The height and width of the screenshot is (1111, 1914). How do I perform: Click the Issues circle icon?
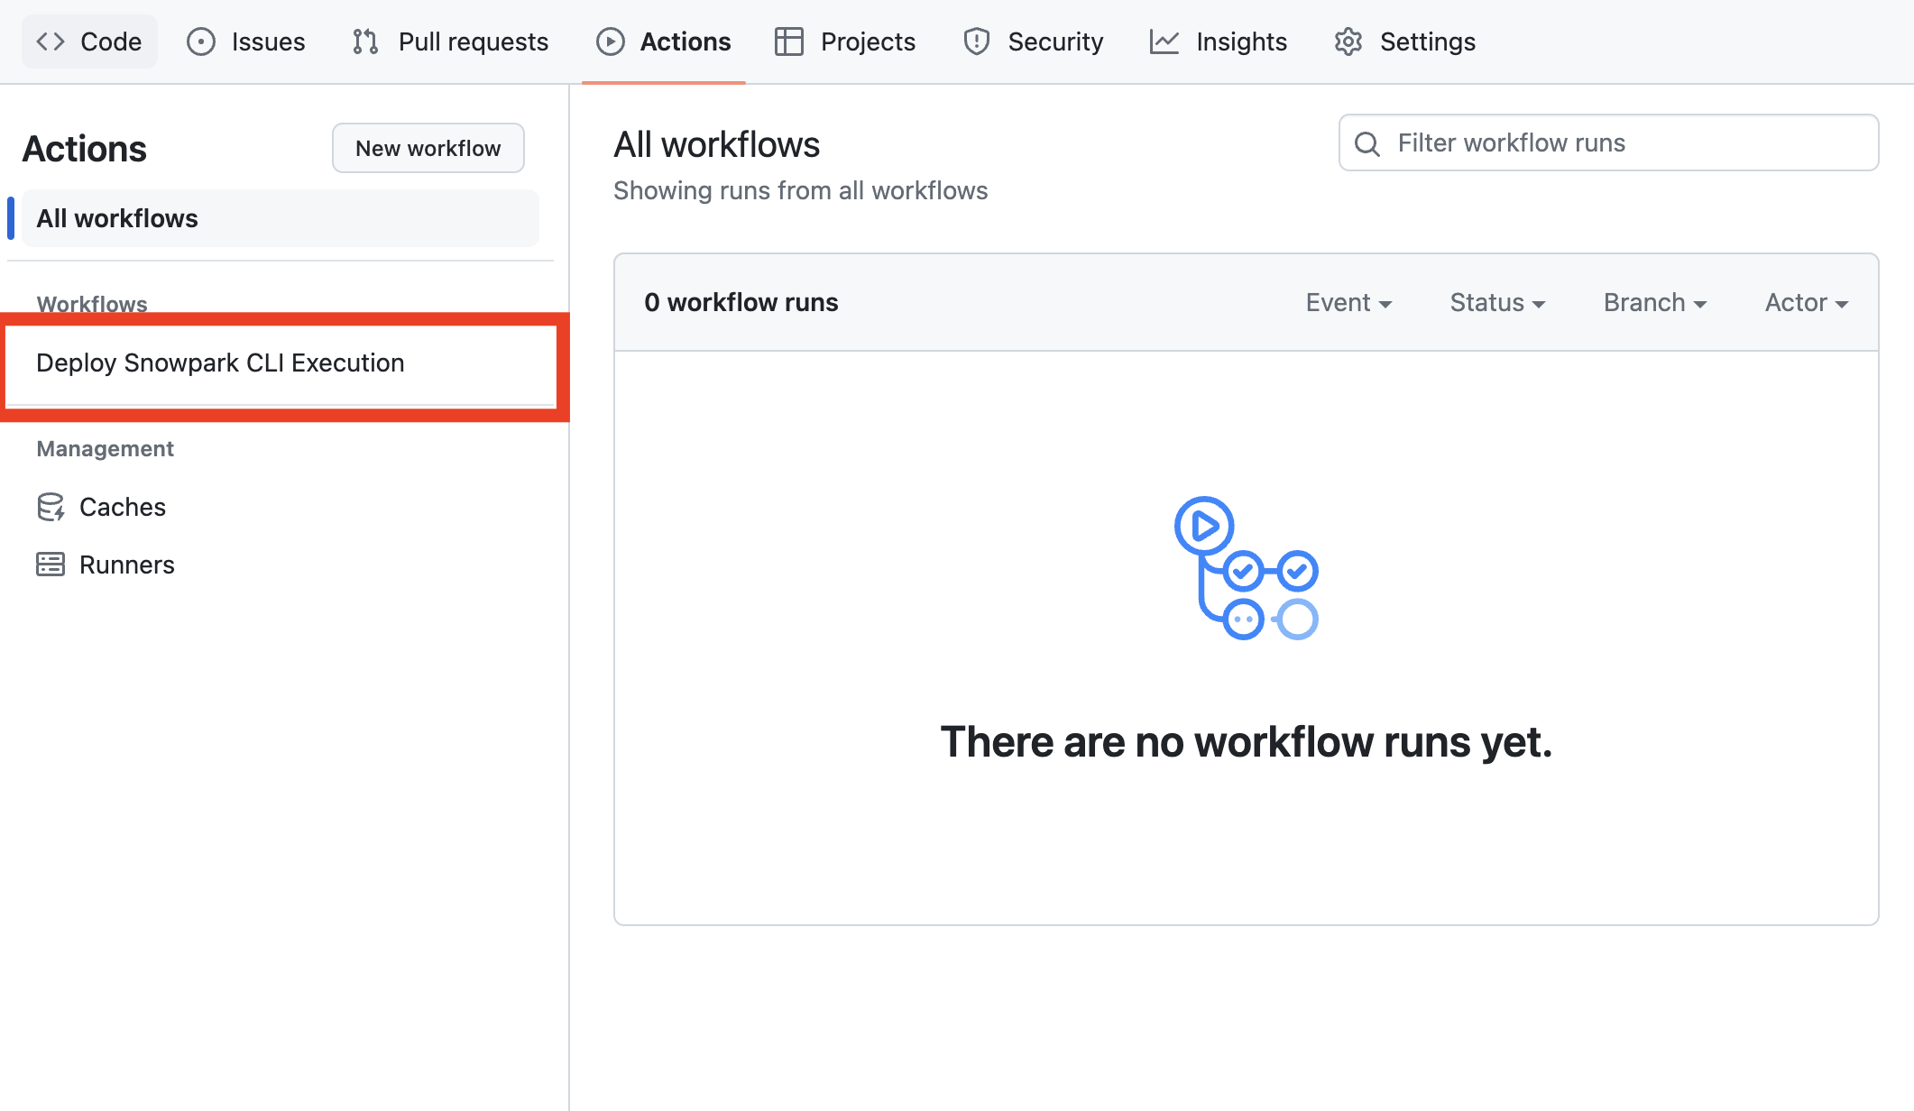201,41
